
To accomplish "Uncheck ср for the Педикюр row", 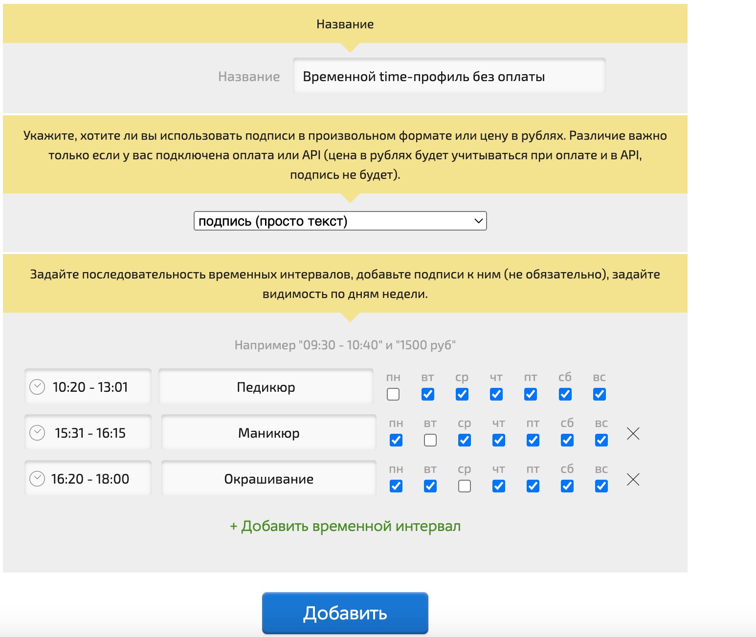I will coord(462,394).
